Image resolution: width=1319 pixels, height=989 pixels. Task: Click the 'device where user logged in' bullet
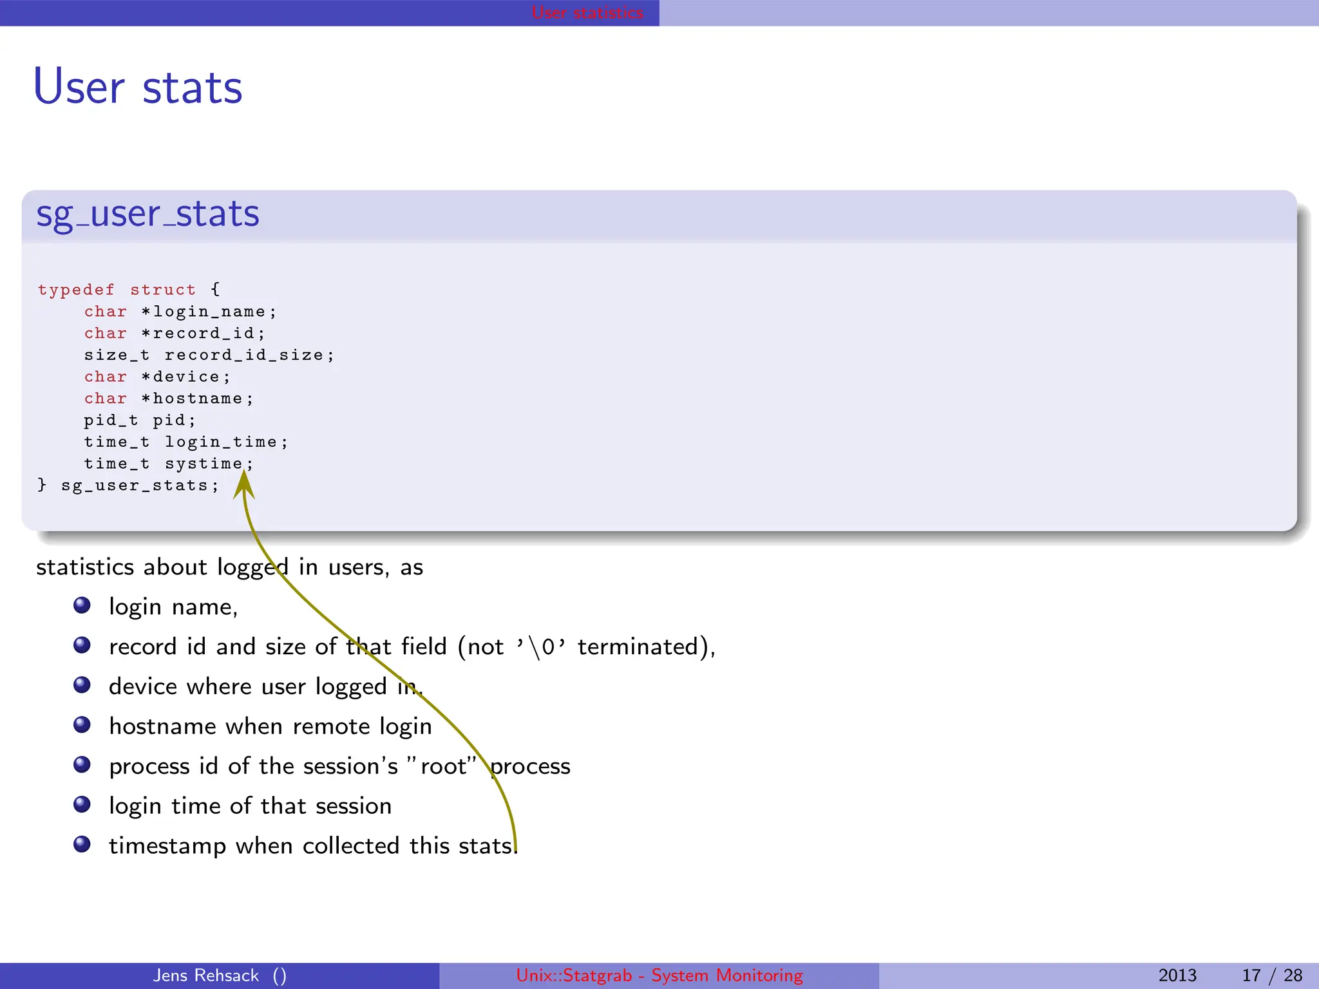266,687
